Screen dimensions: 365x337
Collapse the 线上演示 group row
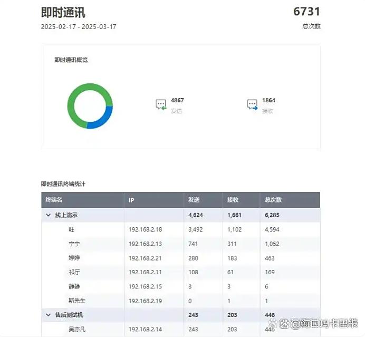coord(49,215)
